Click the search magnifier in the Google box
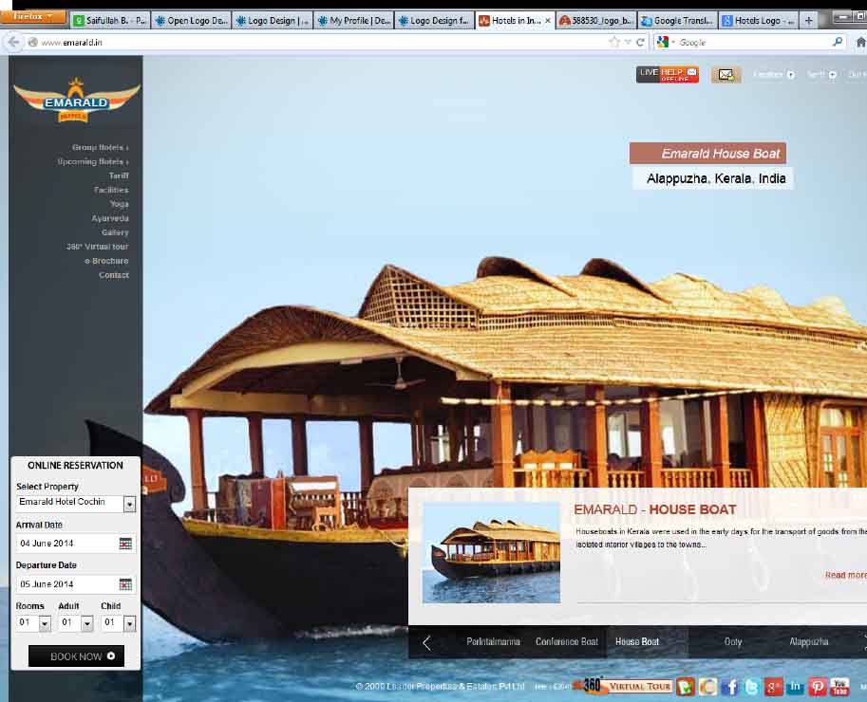This screenshot has height=702, width=867. pos(838,42)
